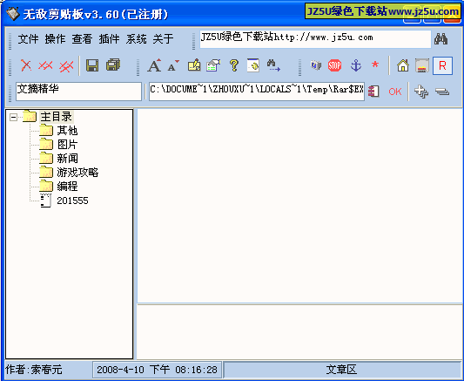The width and height of the screenshot is (464, 381).
Task: Open the 关于 menu
Action: (x=163, y=39)
